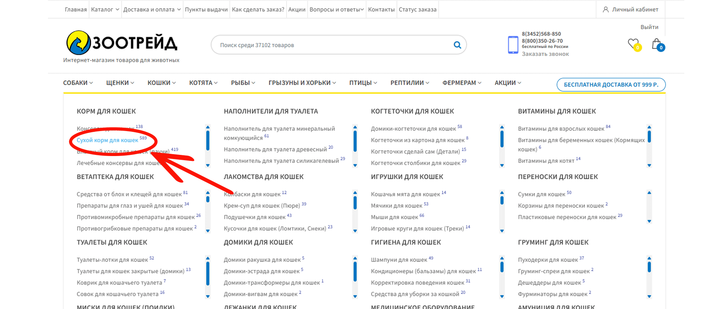Image resolution: width=716 pixels, height=309 pixels.
Task: Open the wishlist heart icon
Action: (633, 44)
